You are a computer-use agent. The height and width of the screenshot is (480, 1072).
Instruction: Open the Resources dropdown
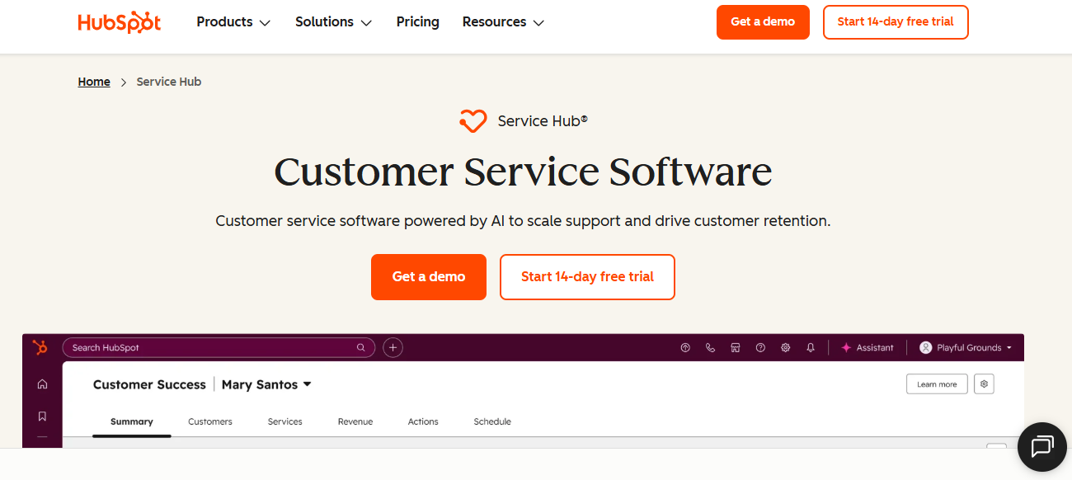coord(503,22)
